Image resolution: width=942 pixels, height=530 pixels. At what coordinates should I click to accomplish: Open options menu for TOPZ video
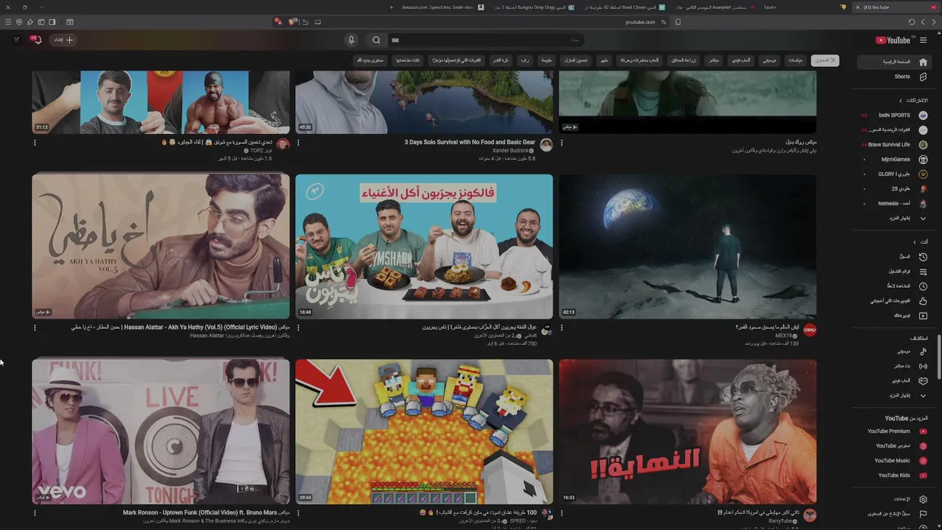[x=35, y=143]
